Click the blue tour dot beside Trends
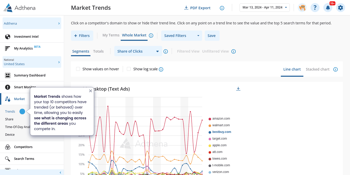 [22, 111]
